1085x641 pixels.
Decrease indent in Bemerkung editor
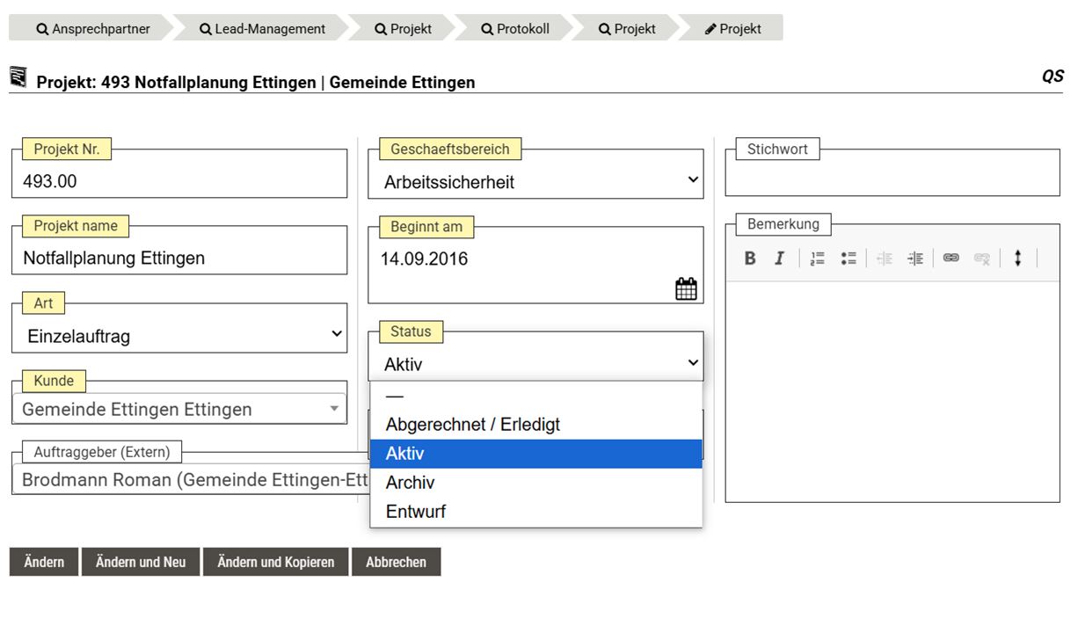point(885,259)
